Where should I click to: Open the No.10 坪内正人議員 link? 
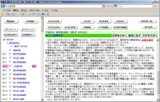(19, 91)
